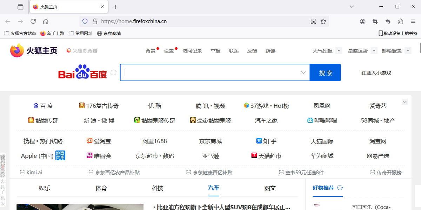Reload the page with the refresh icon
The height and width of the screenshot is (210, 421).
tap(33, 21)
